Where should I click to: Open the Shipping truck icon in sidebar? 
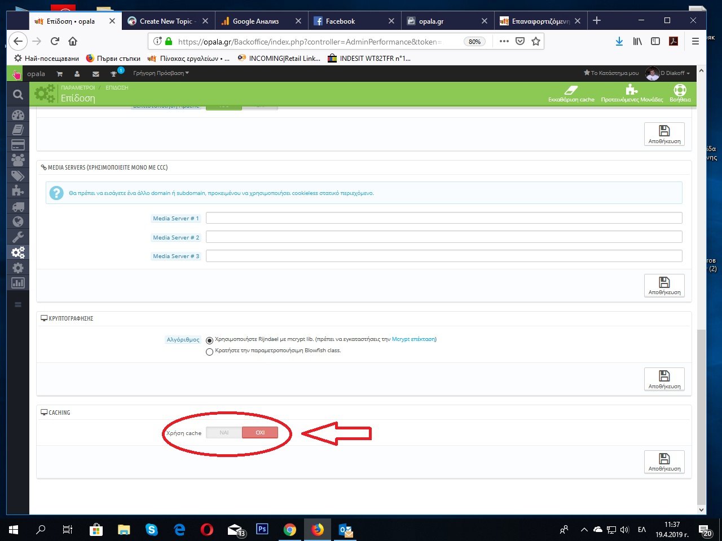(18, 206)
